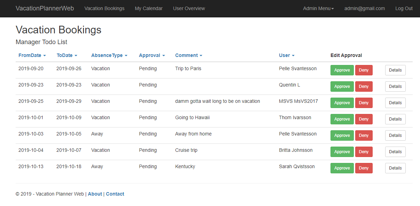Open the Admin Menu dropdown
Viewport: 420px width, 206px height.
pyautogui.click(x=318, y=8)
